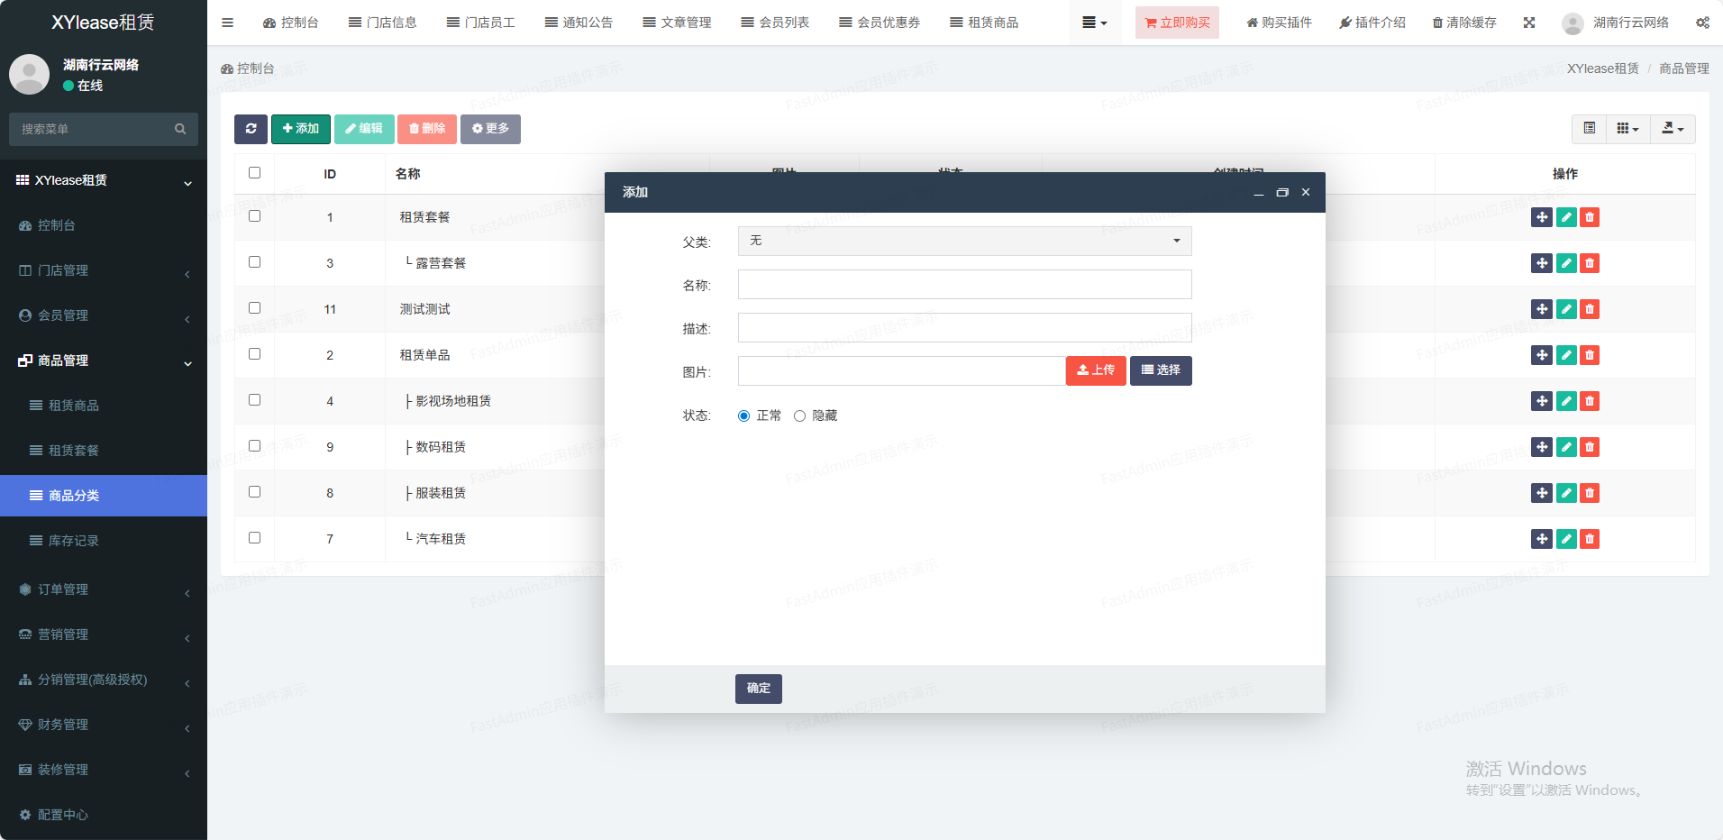Open the 父类 parent category dropdown

tap(964, 241)
